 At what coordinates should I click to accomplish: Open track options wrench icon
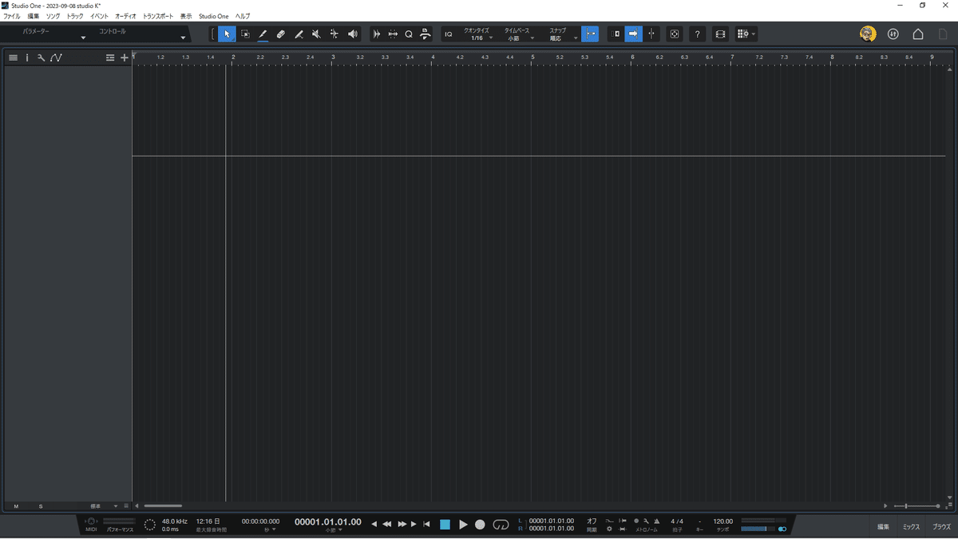pos(41,57)
